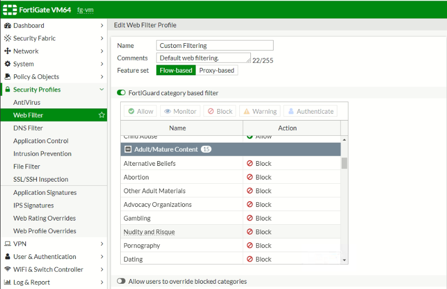Expand the System menu chevron
The width and height of the screenshot is (447, 289).
[102, 64]
